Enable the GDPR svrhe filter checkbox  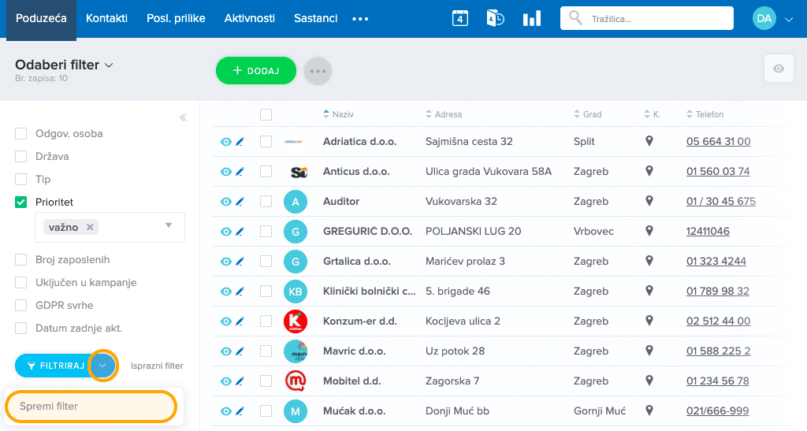[x=20, y=305]
